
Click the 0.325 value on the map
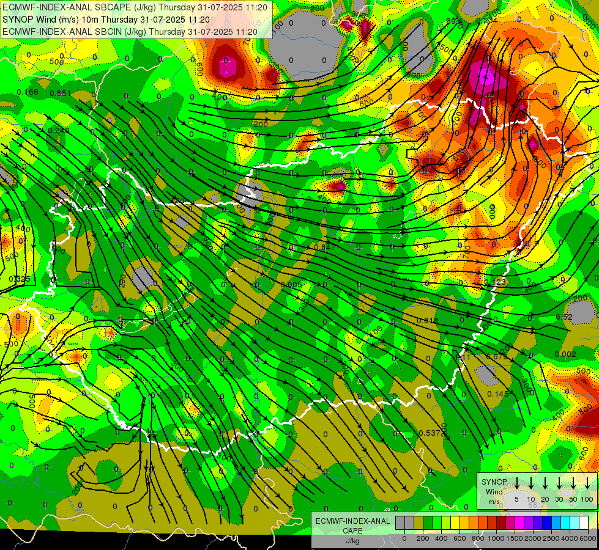pos(20,279)
